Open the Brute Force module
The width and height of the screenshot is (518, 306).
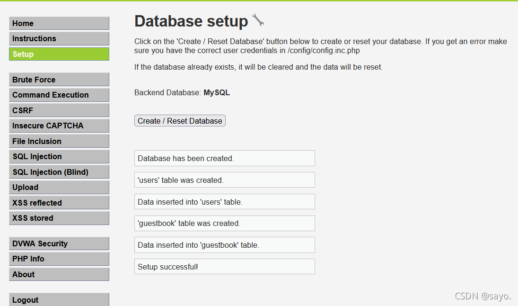pos(59,80)
